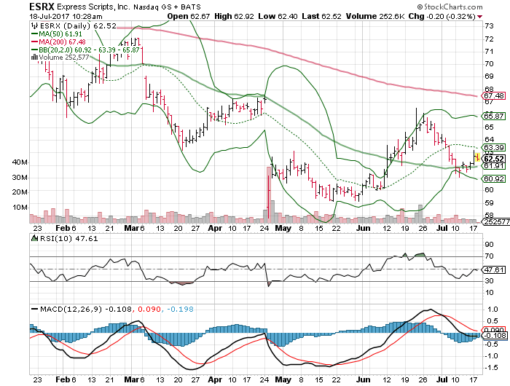Viewport: 510px width, 386px height.
Task: Click the ESRX (Daily) 62.52 legend entry
Action: click(78, 25)
